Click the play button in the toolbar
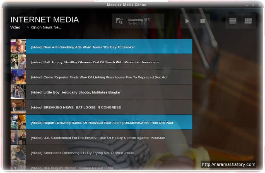The image size is (265, 173). click(x=187, y=21)
